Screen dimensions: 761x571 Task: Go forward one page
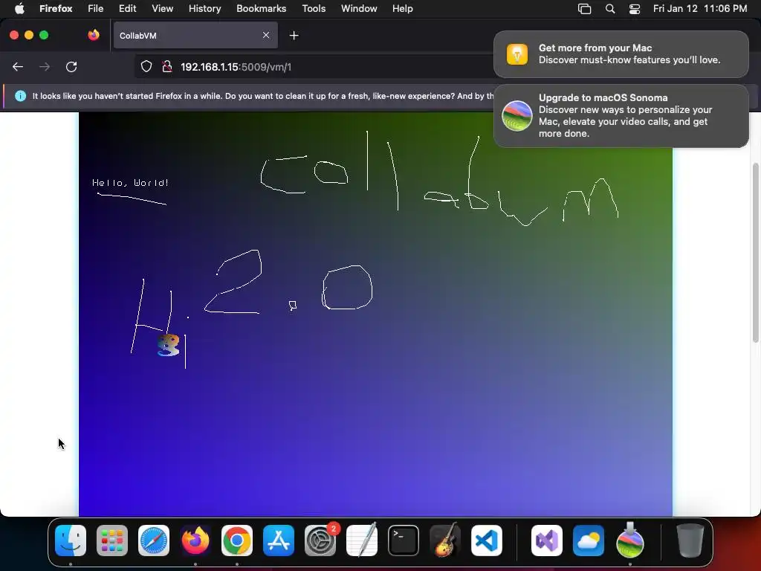point(44,66)
